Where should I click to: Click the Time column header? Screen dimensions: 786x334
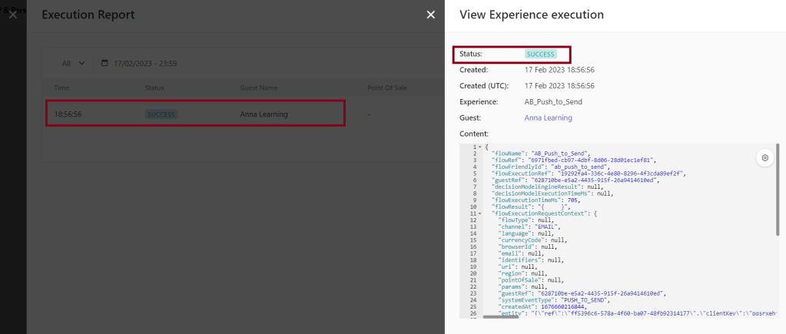[x=61, y=88]
